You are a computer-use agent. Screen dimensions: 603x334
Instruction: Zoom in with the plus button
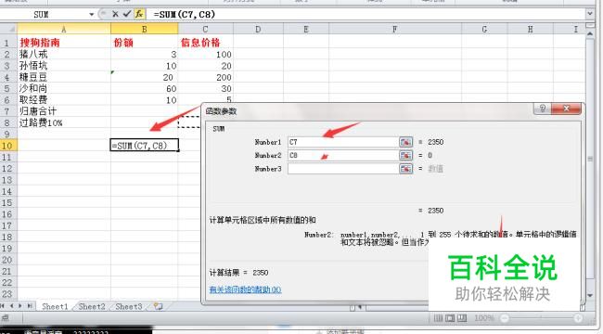click(x=578, y=318)
